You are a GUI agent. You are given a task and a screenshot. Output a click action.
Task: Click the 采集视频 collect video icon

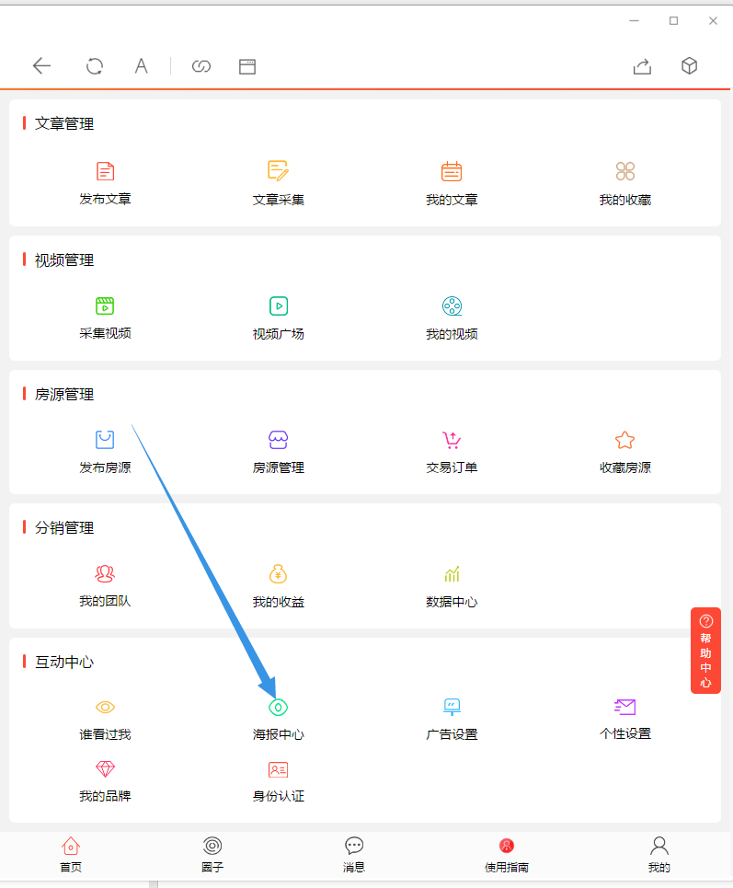point(105,306)
